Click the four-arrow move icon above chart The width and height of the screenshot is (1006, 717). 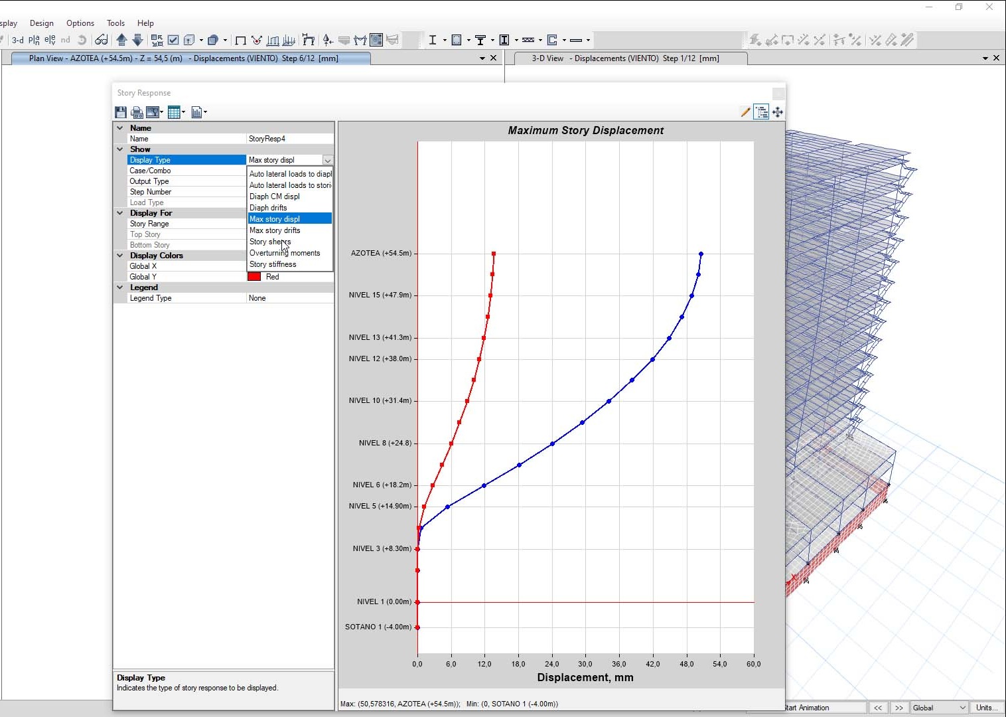[778, 112]
